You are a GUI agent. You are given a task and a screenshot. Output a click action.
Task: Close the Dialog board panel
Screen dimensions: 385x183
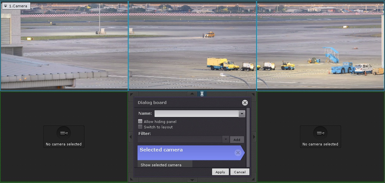click(x=245, y=103)
